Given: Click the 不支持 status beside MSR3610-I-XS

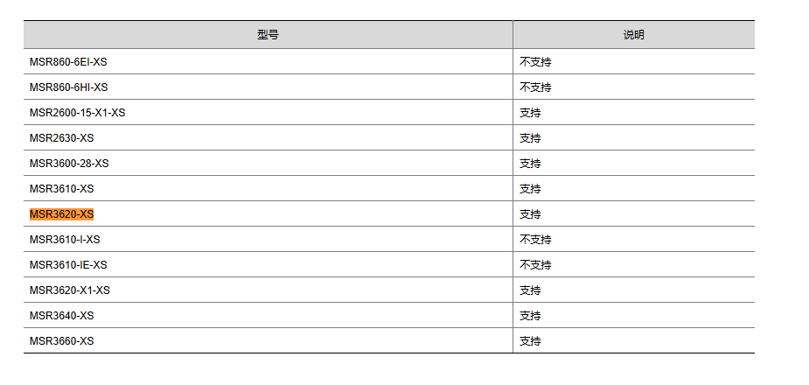Looking at the screenshot, I should [535, 240].
